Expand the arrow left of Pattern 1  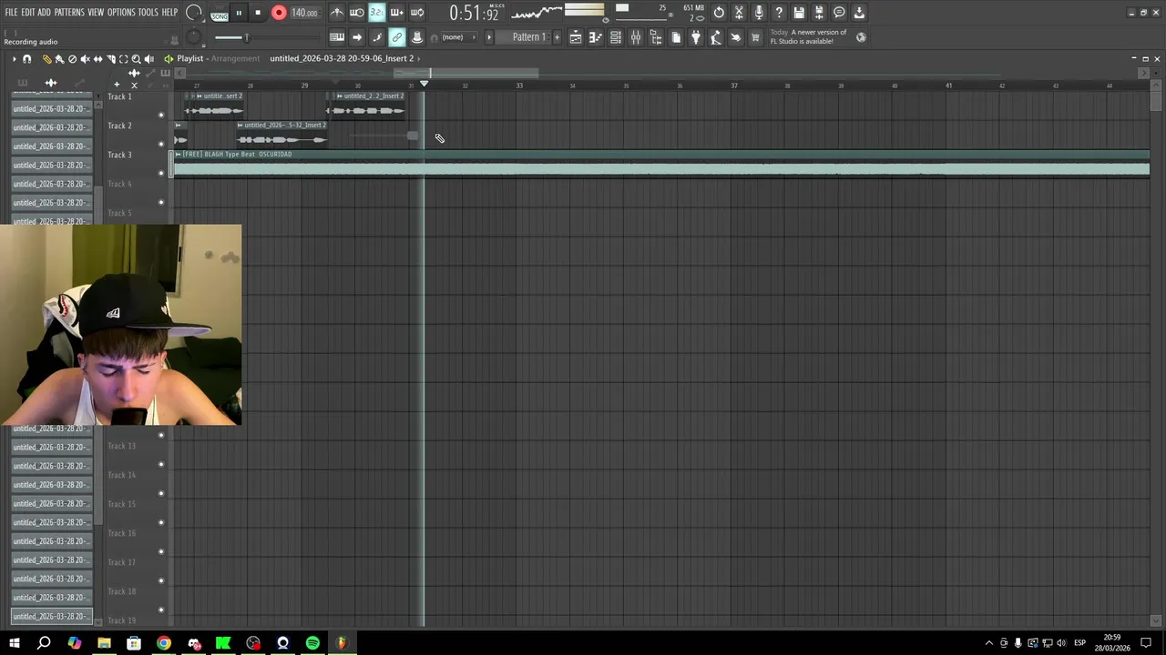point(489,37)
